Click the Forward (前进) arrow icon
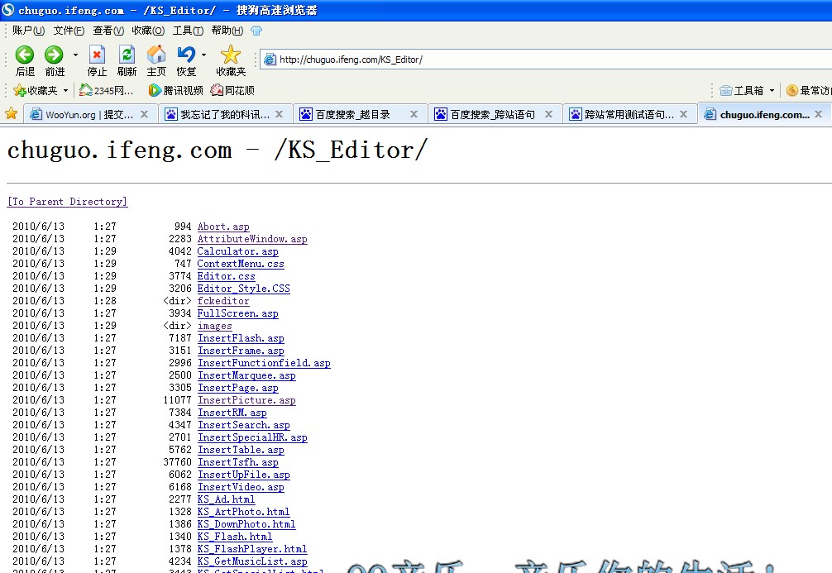Viewport: 832px width, 573px height. point(54,55)
